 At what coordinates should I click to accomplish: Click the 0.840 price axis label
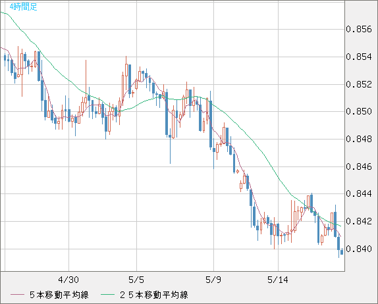point(359,249)
